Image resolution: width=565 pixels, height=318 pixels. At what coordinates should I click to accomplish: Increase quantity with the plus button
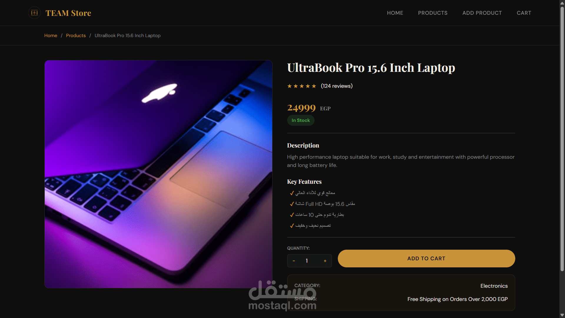(x=325, y=261)
